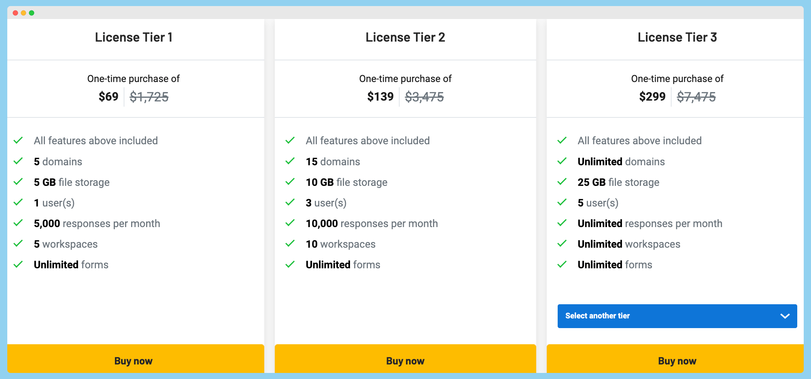The height and width of the screenshot is (379, 811).
Task: Click Tier 3 All features included checkmark
Action: coord(562,141)
